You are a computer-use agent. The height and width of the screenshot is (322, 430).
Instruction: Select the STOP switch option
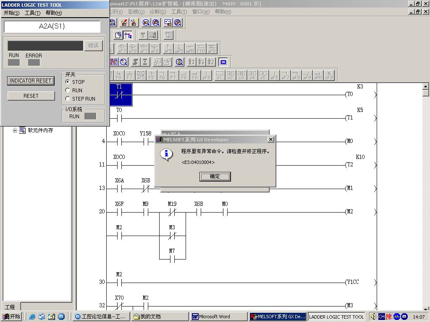(x=68, y=82)
